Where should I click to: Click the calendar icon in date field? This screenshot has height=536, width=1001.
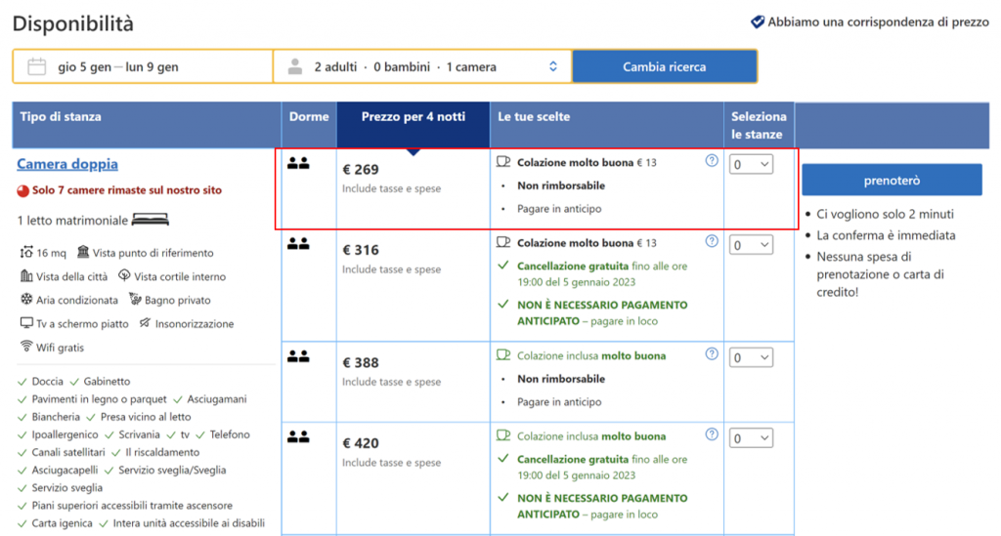click(x=37, y=67)
